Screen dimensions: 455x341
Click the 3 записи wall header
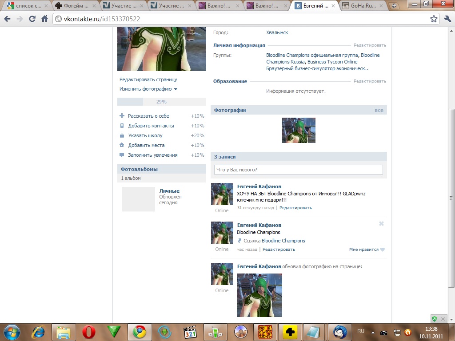(x=225, y=157)
